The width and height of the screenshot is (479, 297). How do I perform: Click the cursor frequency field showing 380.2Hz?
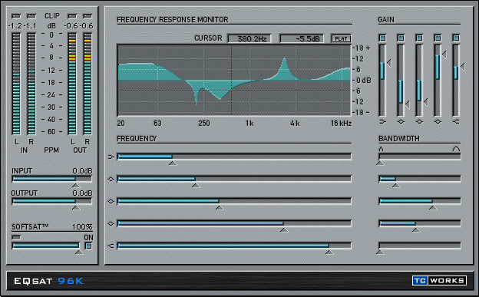249,39
